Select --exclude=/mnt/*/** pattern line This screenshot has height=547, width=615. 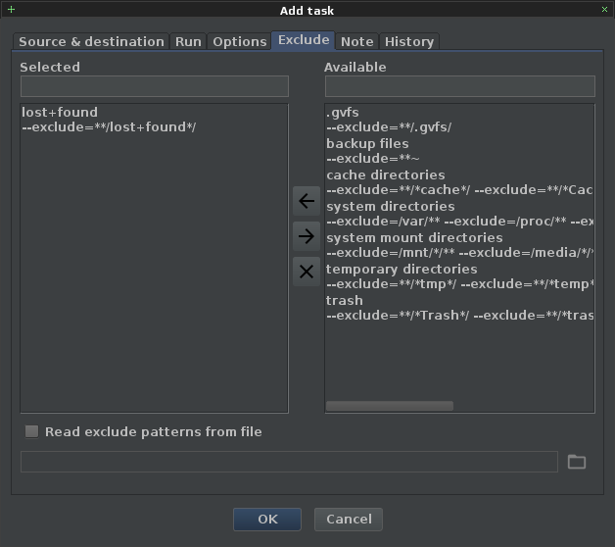tap(459, 253)
